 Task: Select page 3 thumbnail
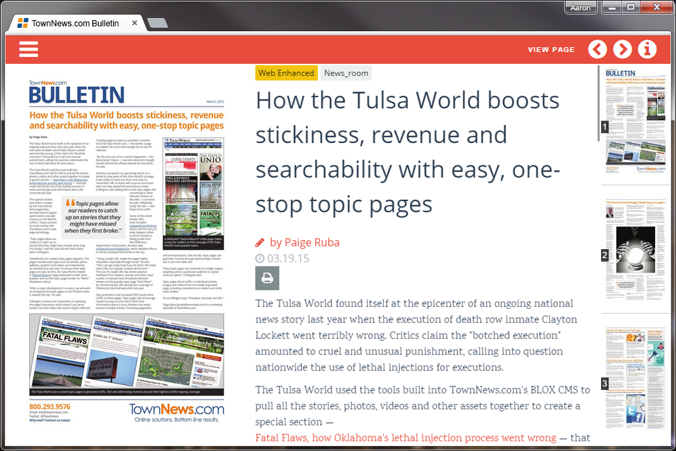pos(636,379)
